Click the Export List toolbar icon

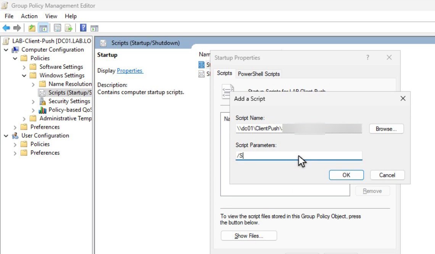(69, 28)
